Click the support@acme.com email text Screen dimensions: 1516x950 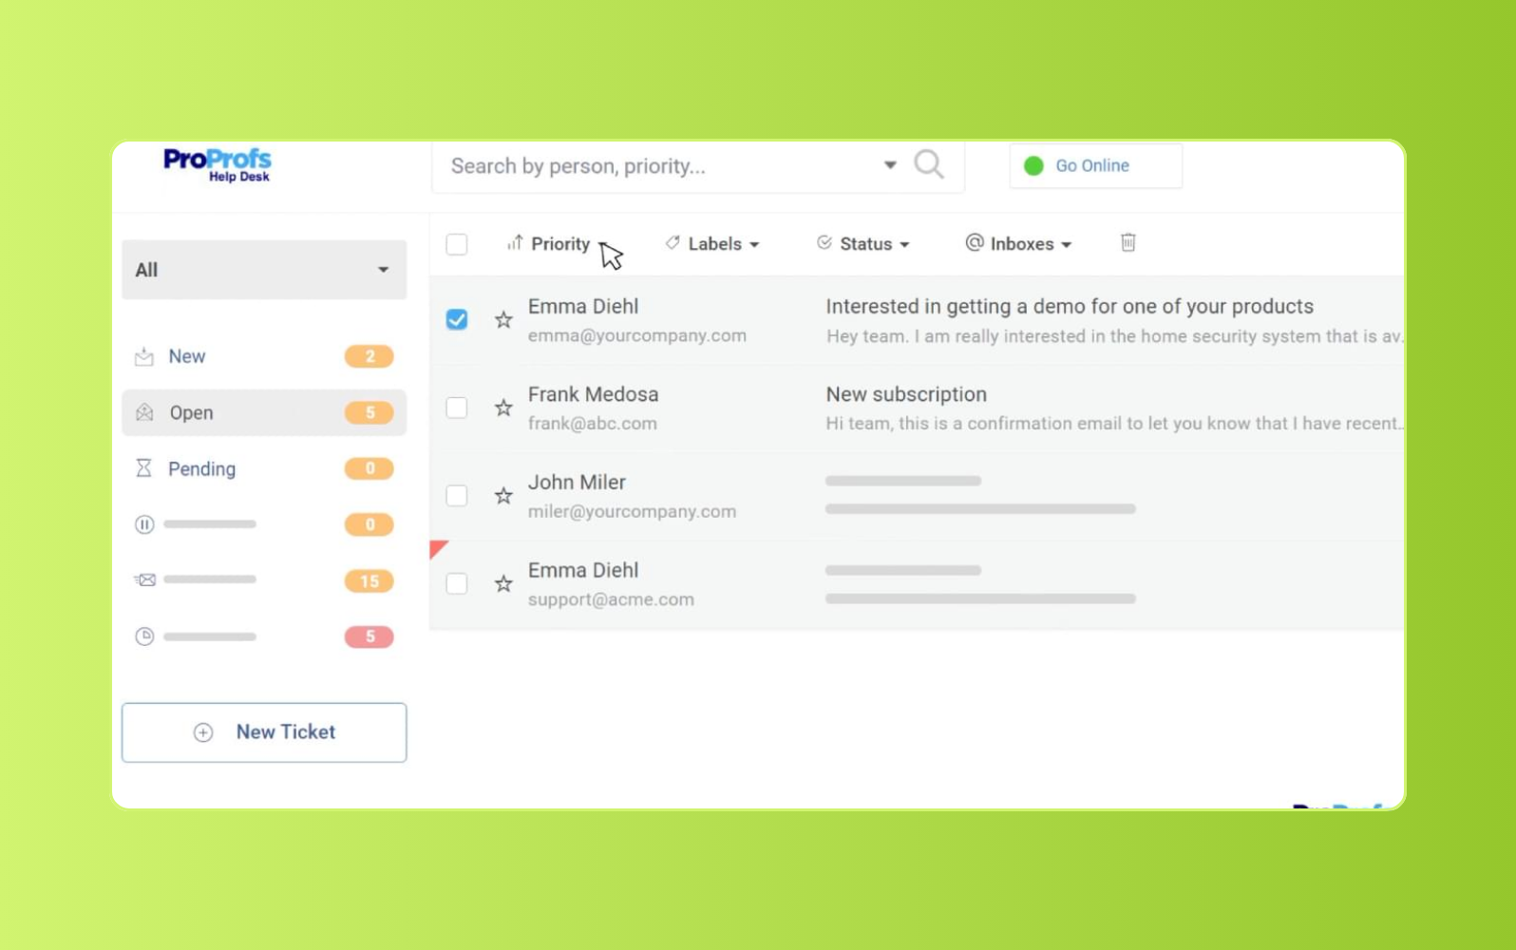tap(611, 599)
